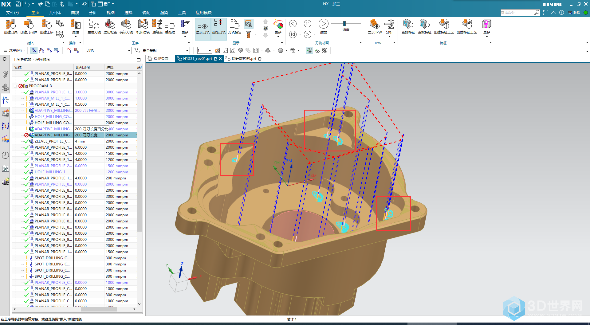Click the Save icon in title bar
This screenshot has width=590, height=325.
18,4
